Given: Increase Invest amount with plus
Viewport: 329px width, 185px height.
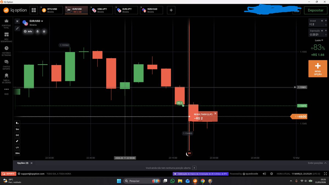Looking at the screenshot, I should tap(326, 21).
